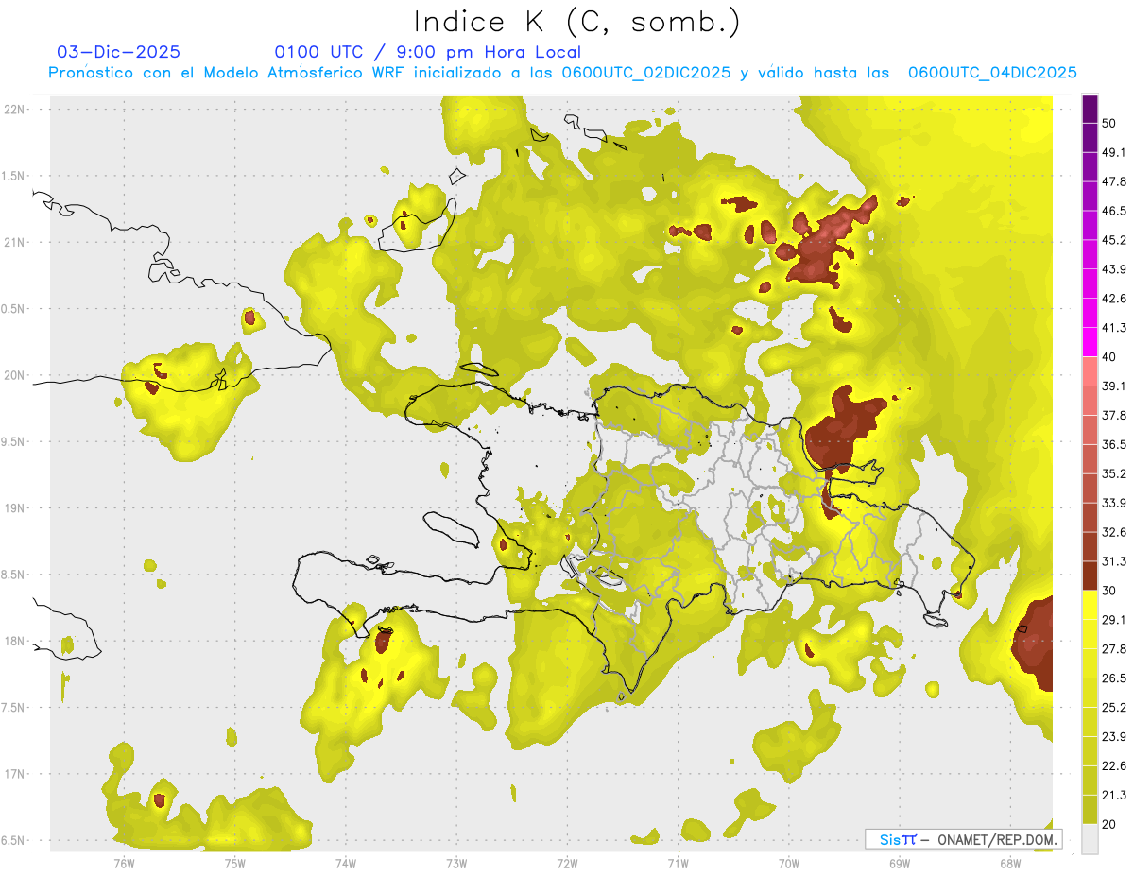1134x876 pixels.
Task: Click the legend value "23.9"
Action: pyautogui.click(x=1114, y=737)
